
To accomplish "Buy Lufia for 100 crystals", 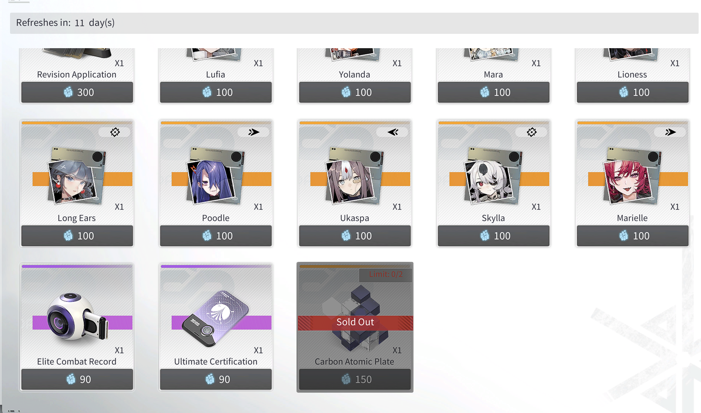I will 216,92.
